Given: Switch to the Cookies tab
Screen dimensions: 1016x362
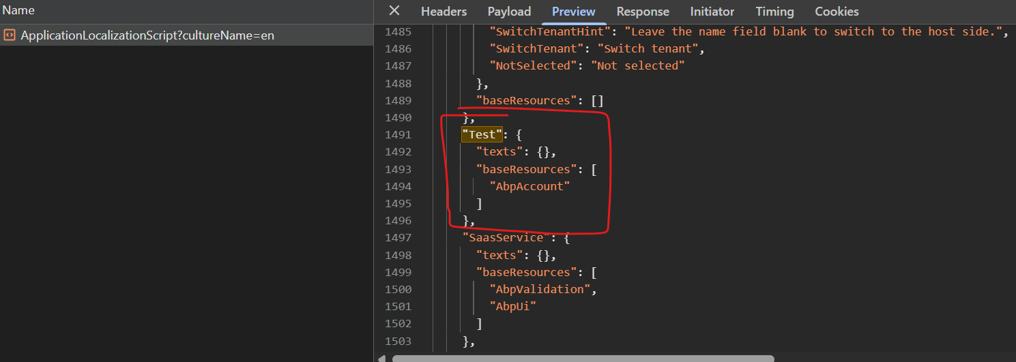Looking at the screenshot, I should (837, 12).
